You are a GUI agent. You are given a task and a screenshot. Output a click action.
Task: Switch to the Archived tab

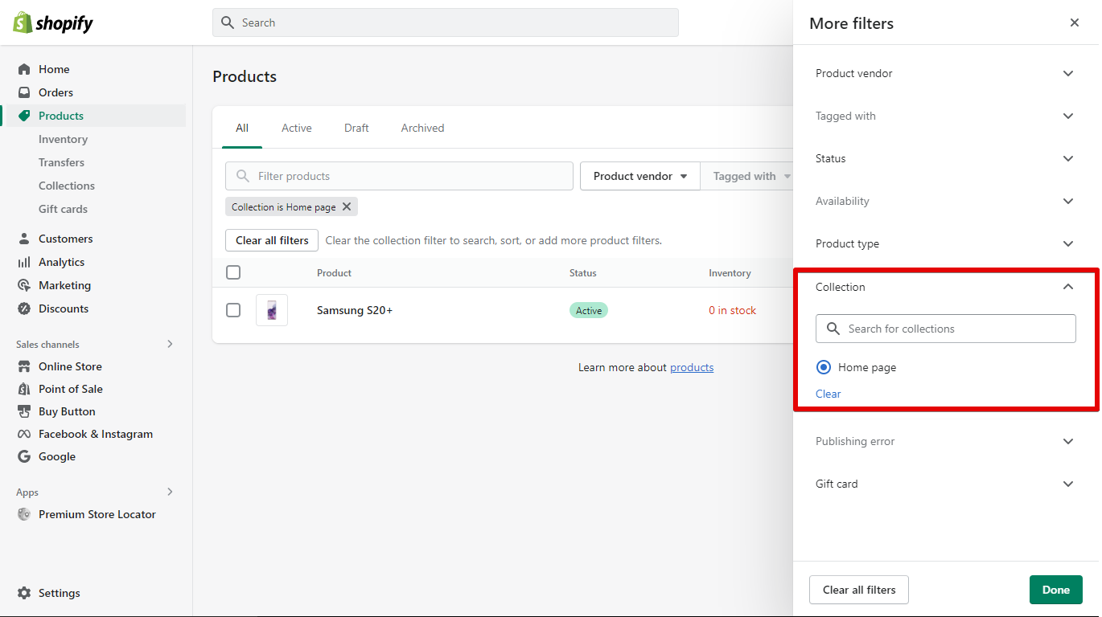pyautogui.click(x=422, y=128)
